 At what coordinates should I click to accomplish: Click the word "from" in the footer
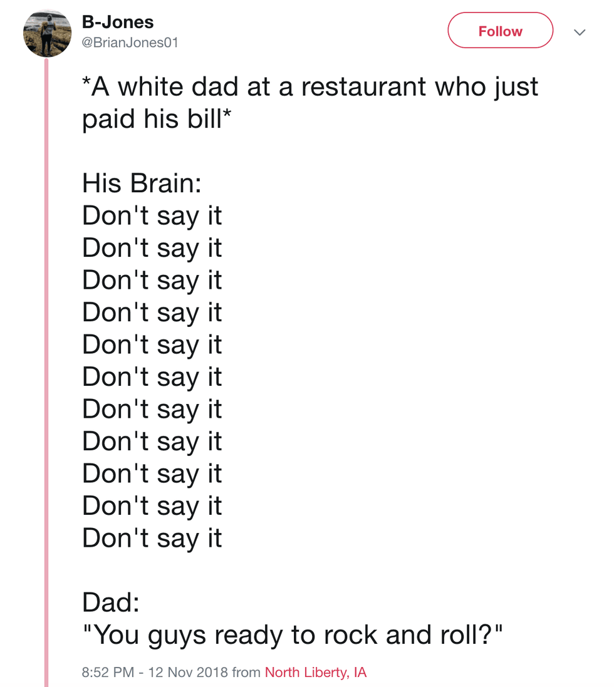(x=246, y=673)
